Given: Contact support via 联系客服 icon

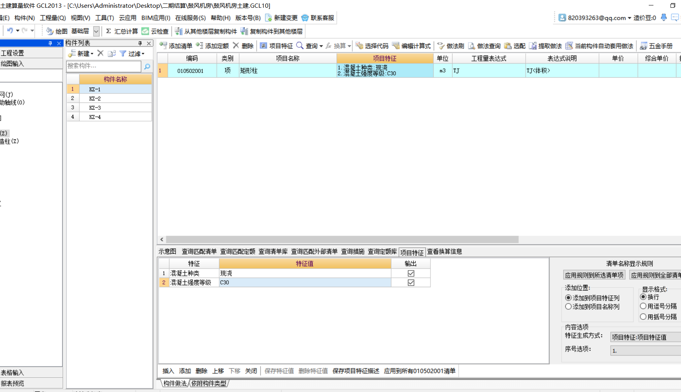Looking at the screenshot, I should 305,18.
